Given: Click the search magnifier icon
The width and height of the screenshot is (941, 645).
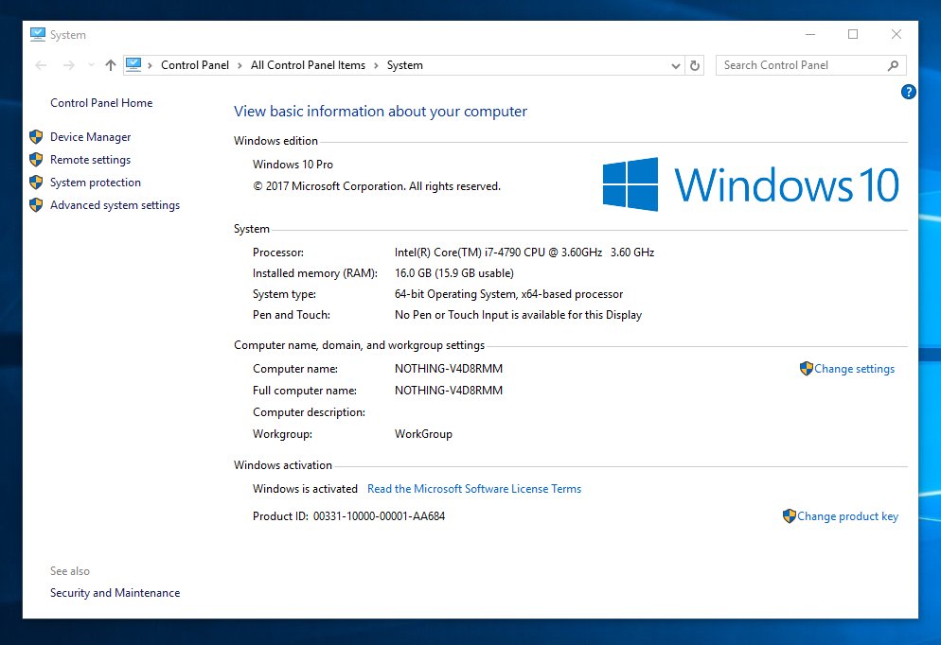Looking at the screenshot, I should pyautogui.click(x=893, y=65).
